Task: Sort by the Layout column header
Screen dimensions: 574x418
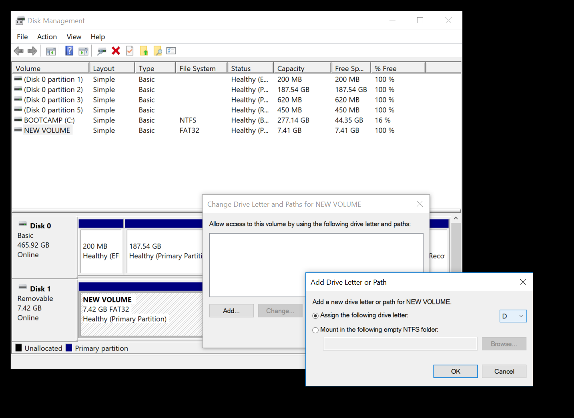Action: coord(112,68)
